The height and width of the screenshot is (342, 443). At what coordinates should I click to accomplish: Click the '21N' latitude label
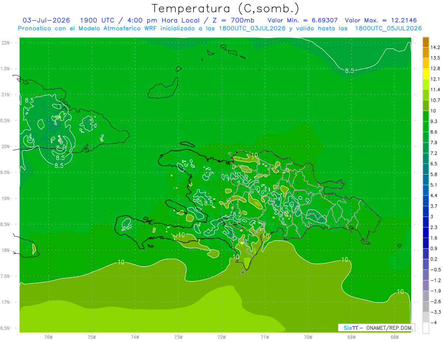pyautogui.click(x=6, y=94)
